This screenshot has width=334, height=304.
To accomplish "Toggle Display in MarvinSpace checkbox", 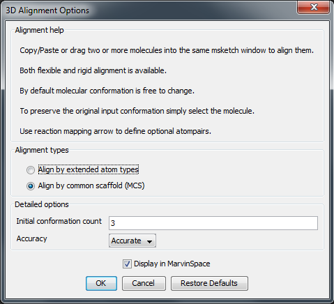I will 127,264.
